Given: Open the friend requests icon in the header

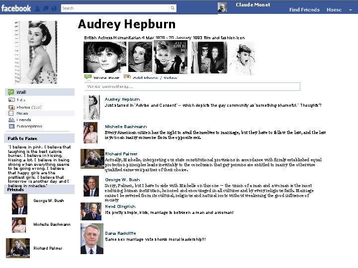Looking at the screenshot, I should tap(37, 8).
